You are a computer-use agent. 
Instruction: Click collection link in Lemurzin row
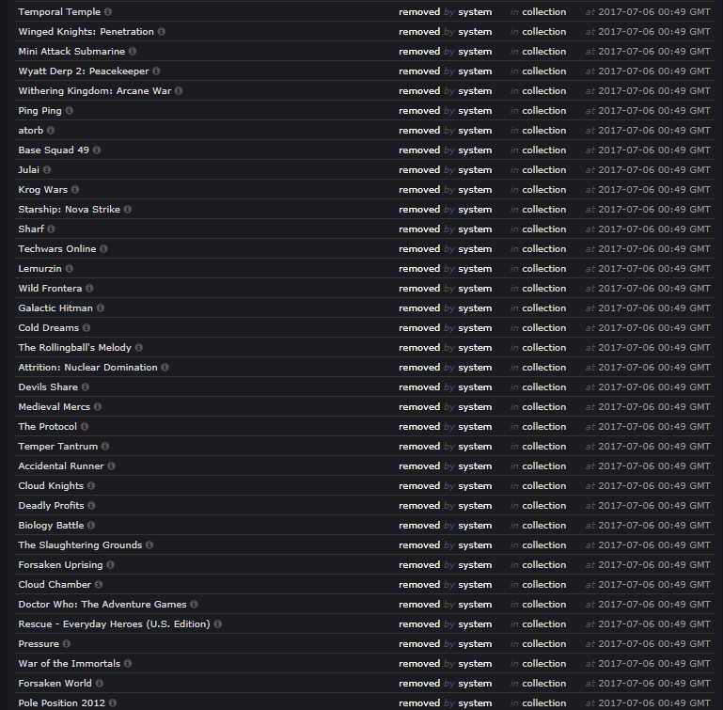[x=544, y=269]
